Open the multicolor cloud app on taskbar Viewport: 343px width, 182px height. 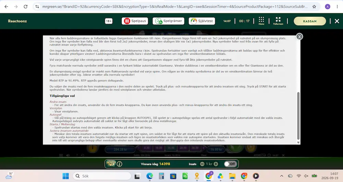(220, 176)
